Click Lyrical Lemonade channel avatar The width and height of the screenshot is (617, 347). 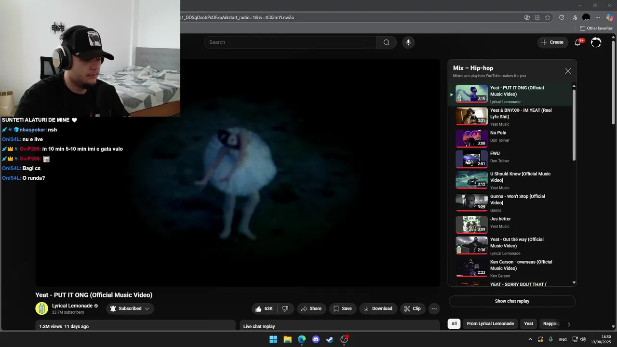[42, 308]
